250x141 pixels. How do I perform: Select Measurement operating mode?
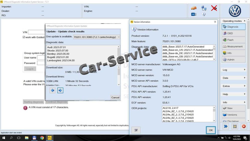click(233, 47)
